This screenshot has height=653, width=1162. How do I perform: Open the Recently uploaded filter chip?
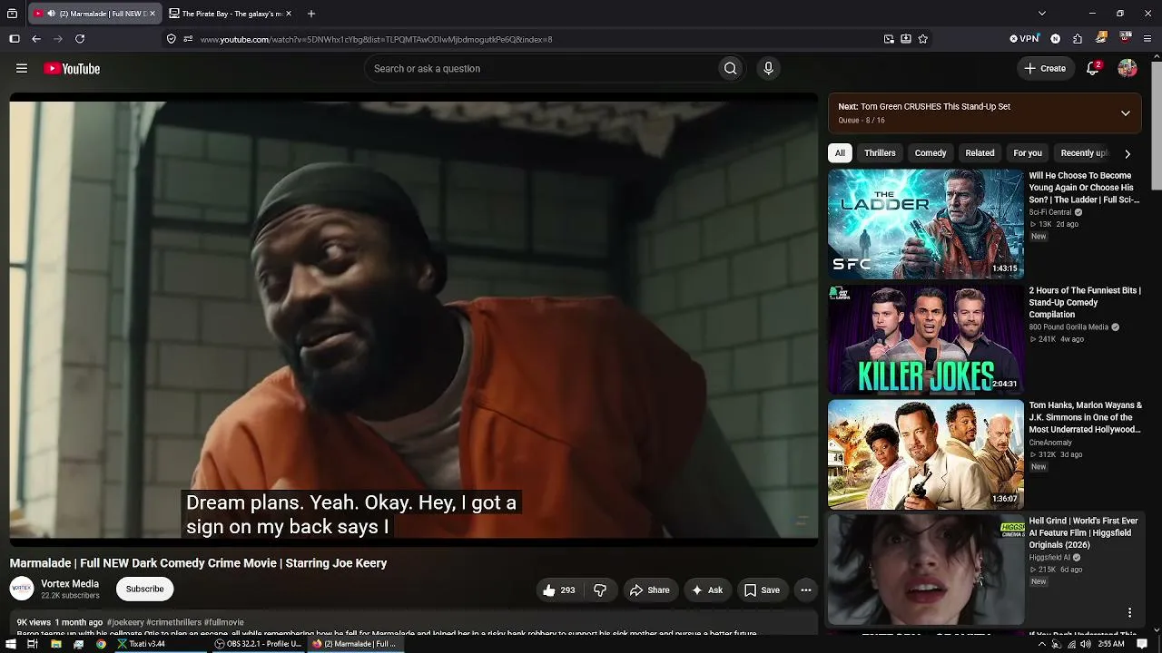tap(1084, 153)
